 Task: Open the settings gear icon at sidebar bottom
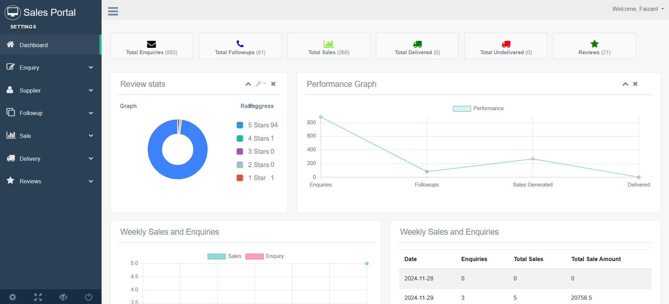(13, 297)
